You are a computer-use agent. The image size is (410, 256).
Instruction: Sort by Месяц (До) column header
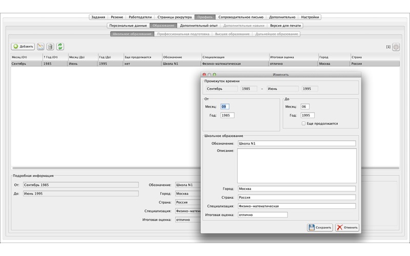(x=83, y=57)
